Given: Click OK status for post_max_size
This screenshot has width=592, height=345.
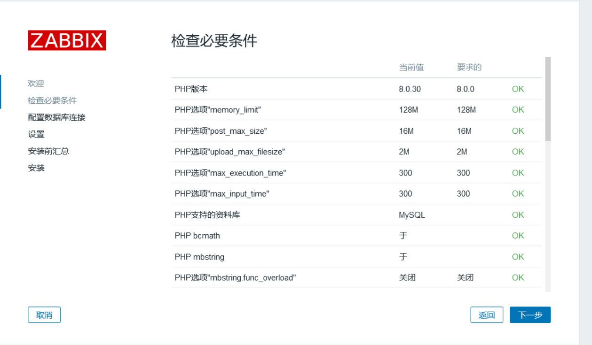Looking at the screenshot, I should (x=518, y=131).
